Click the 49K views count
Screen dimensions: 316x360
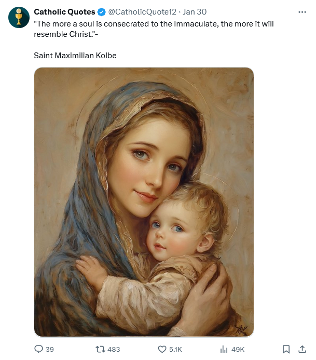pyautogui.click(x=238, y=349)
